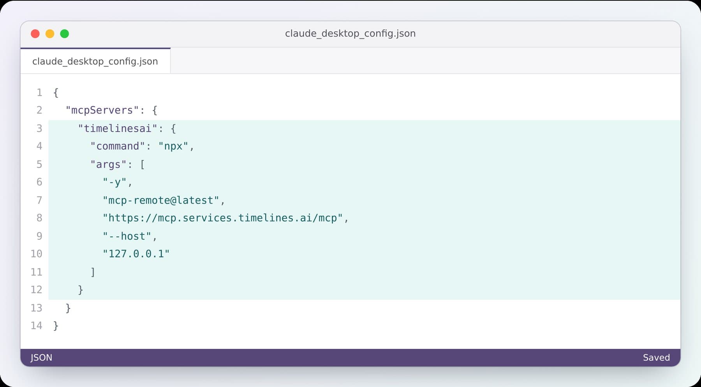Image resolution: width=701 pixels, height=387 pixels.
Task: Click the Saved status text
Action: point(656,357)
